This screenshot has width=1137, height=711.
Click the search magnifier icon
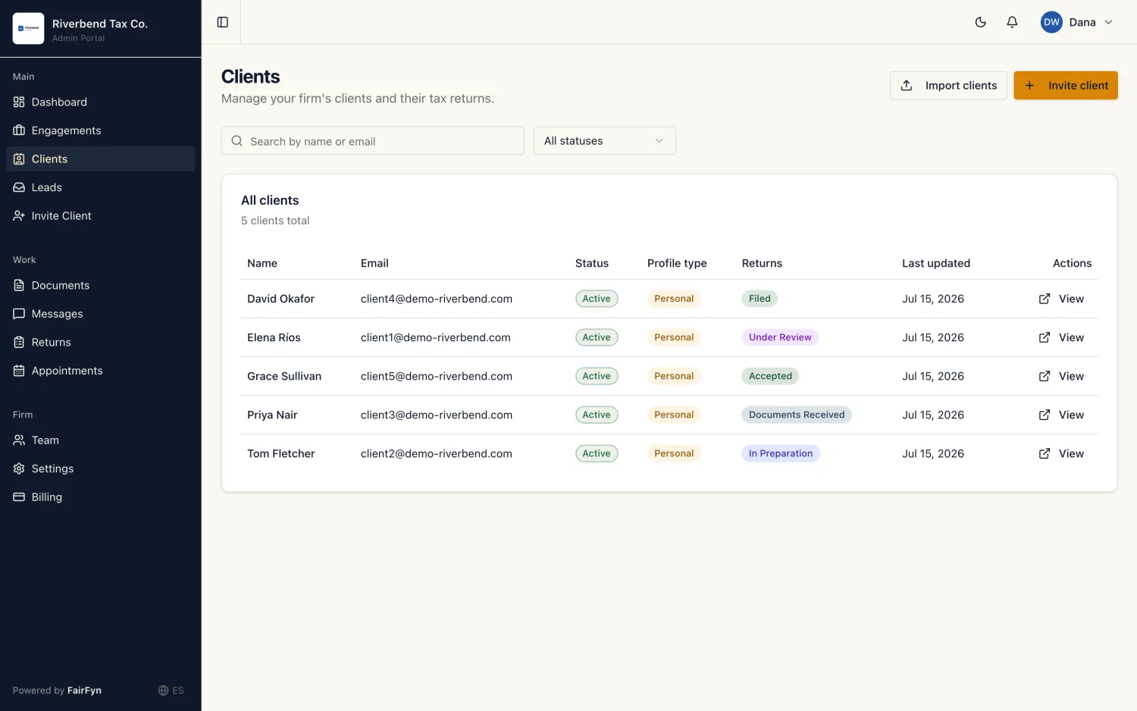click(x=237, y=141)
